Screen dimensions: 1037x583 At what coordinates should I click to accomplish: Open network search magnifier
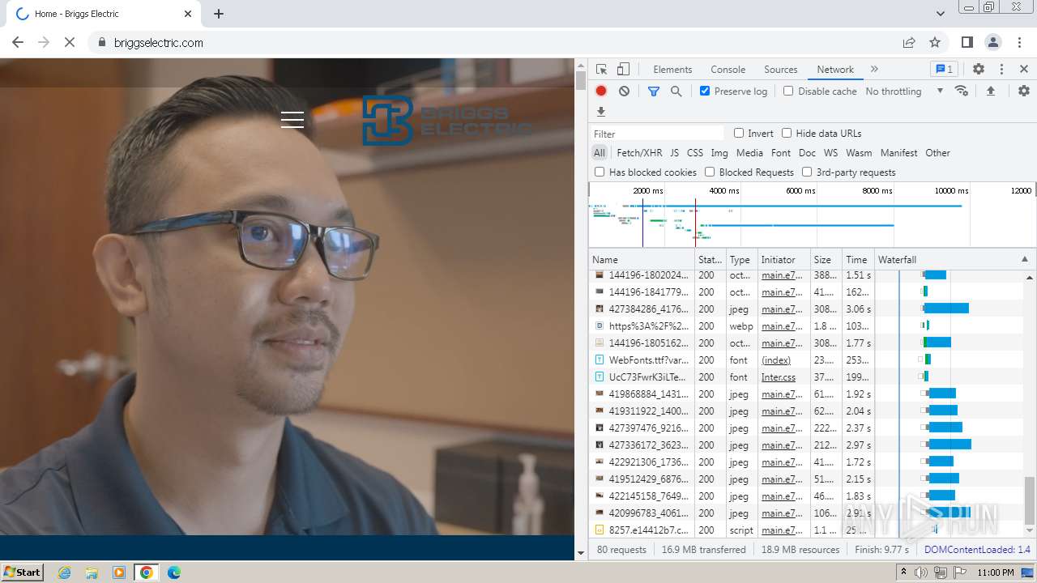(676, 91)
